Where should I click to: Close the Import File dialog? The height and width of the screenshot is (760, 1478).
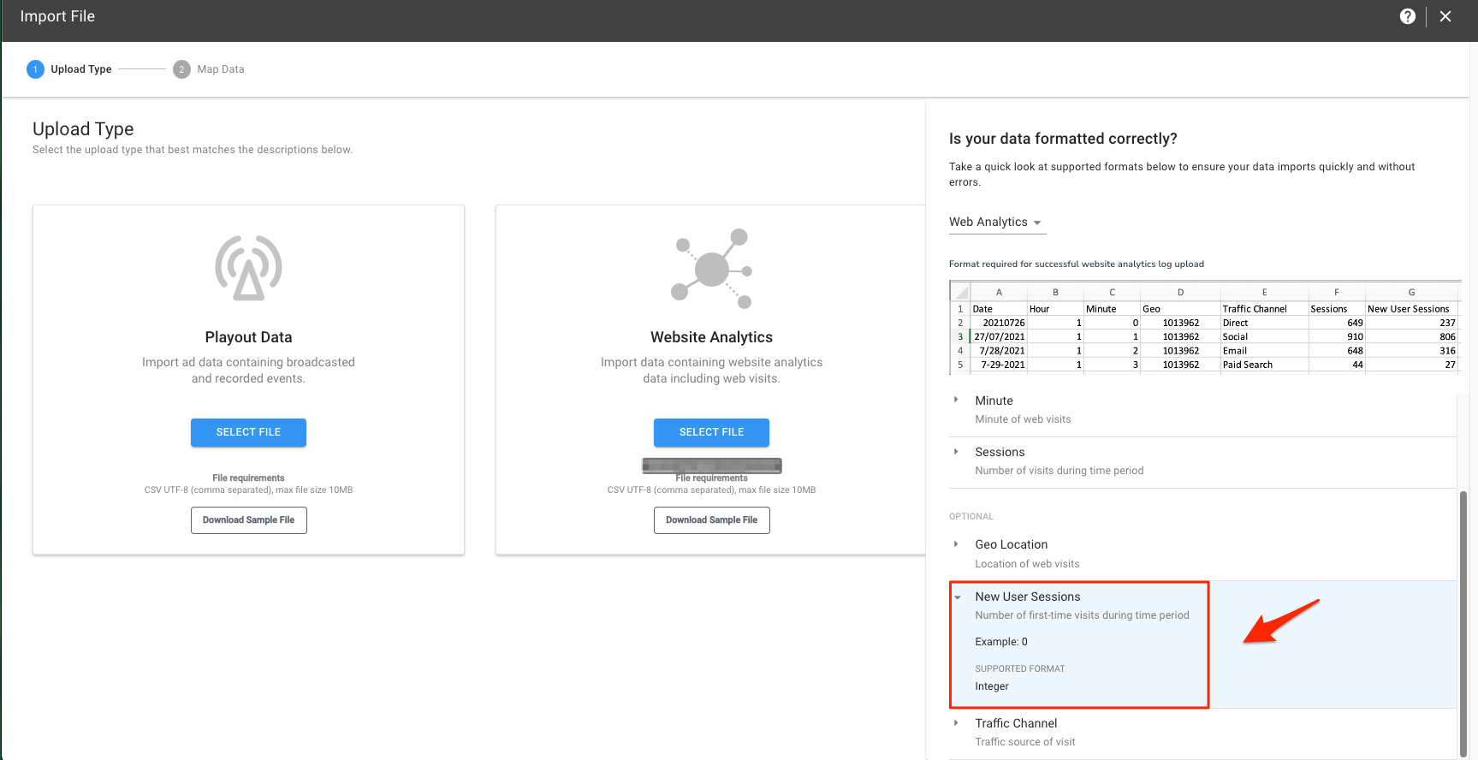point(1445,16)
